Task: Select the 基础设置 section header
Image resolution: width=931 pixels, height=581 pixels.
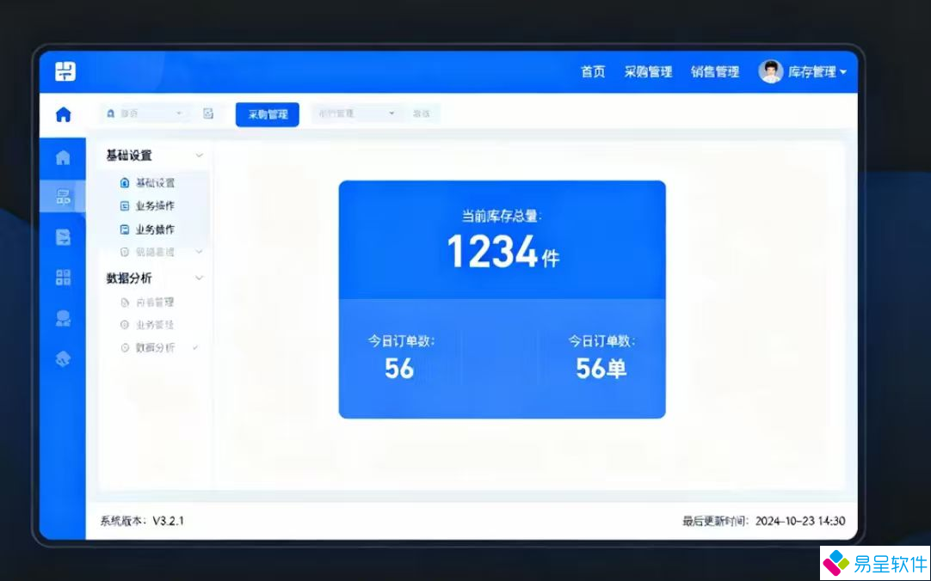Action: [129, 156]
